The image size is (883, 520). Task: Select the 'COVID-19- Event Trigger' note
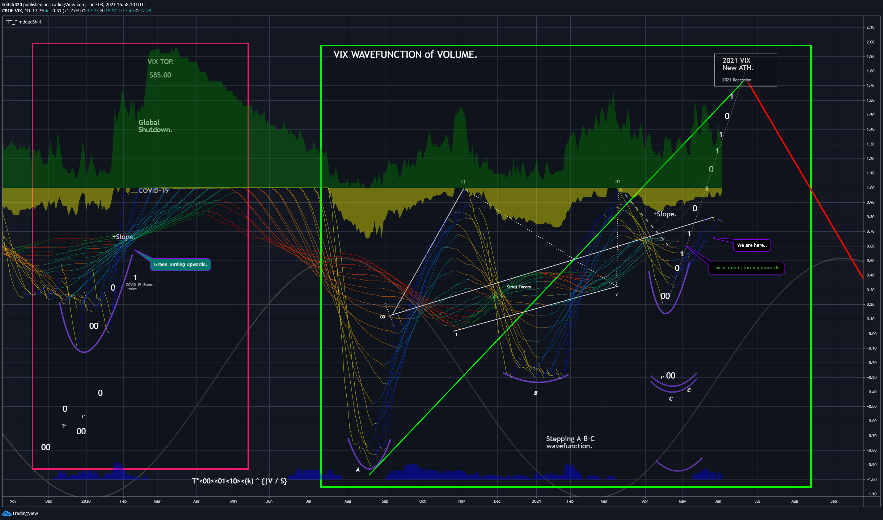139,286
